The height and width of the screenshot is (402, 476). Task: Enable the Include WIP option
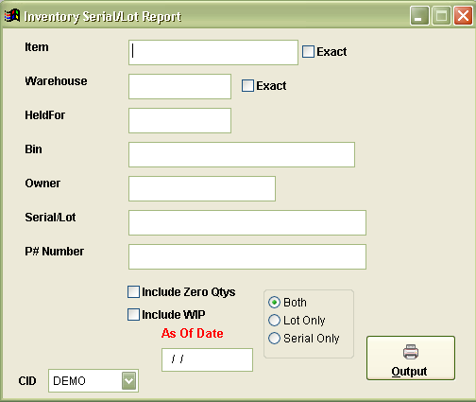click(133, 315)
